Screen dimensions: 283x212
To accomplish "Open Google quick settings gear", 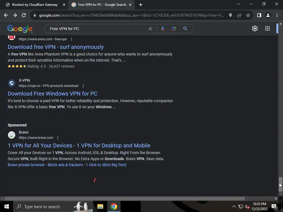I will (255, 28).
